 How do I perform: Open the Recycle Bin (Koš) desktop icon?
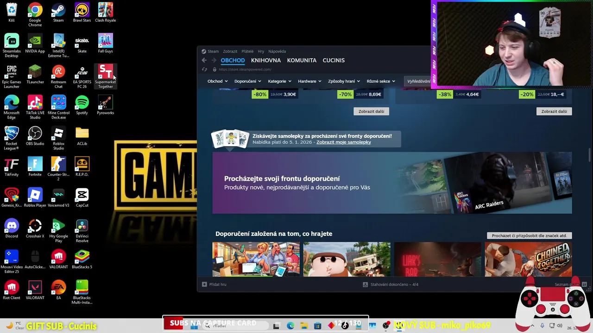(x=12, y=12)
